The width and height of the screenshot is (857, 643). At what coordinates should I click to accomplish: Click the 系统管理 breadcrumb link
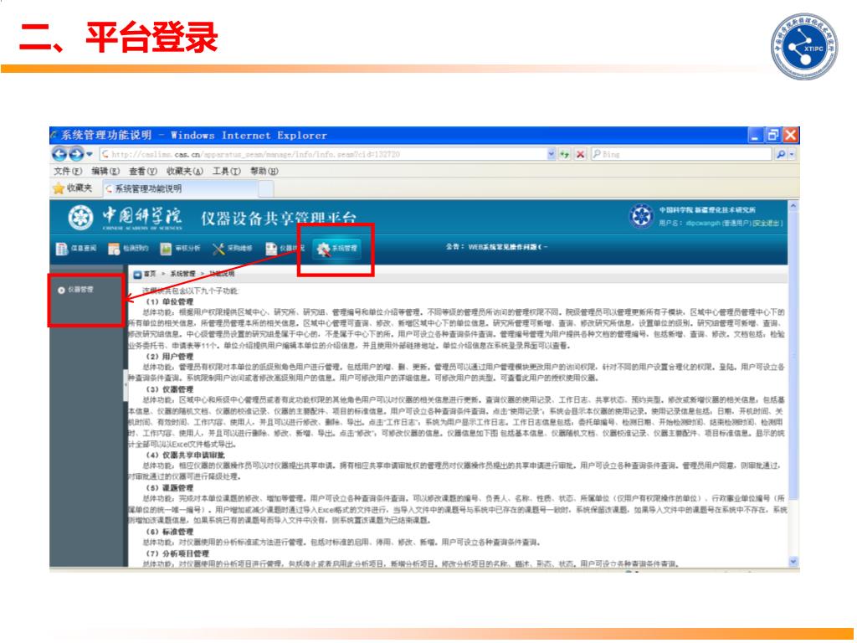pos(182,274)
